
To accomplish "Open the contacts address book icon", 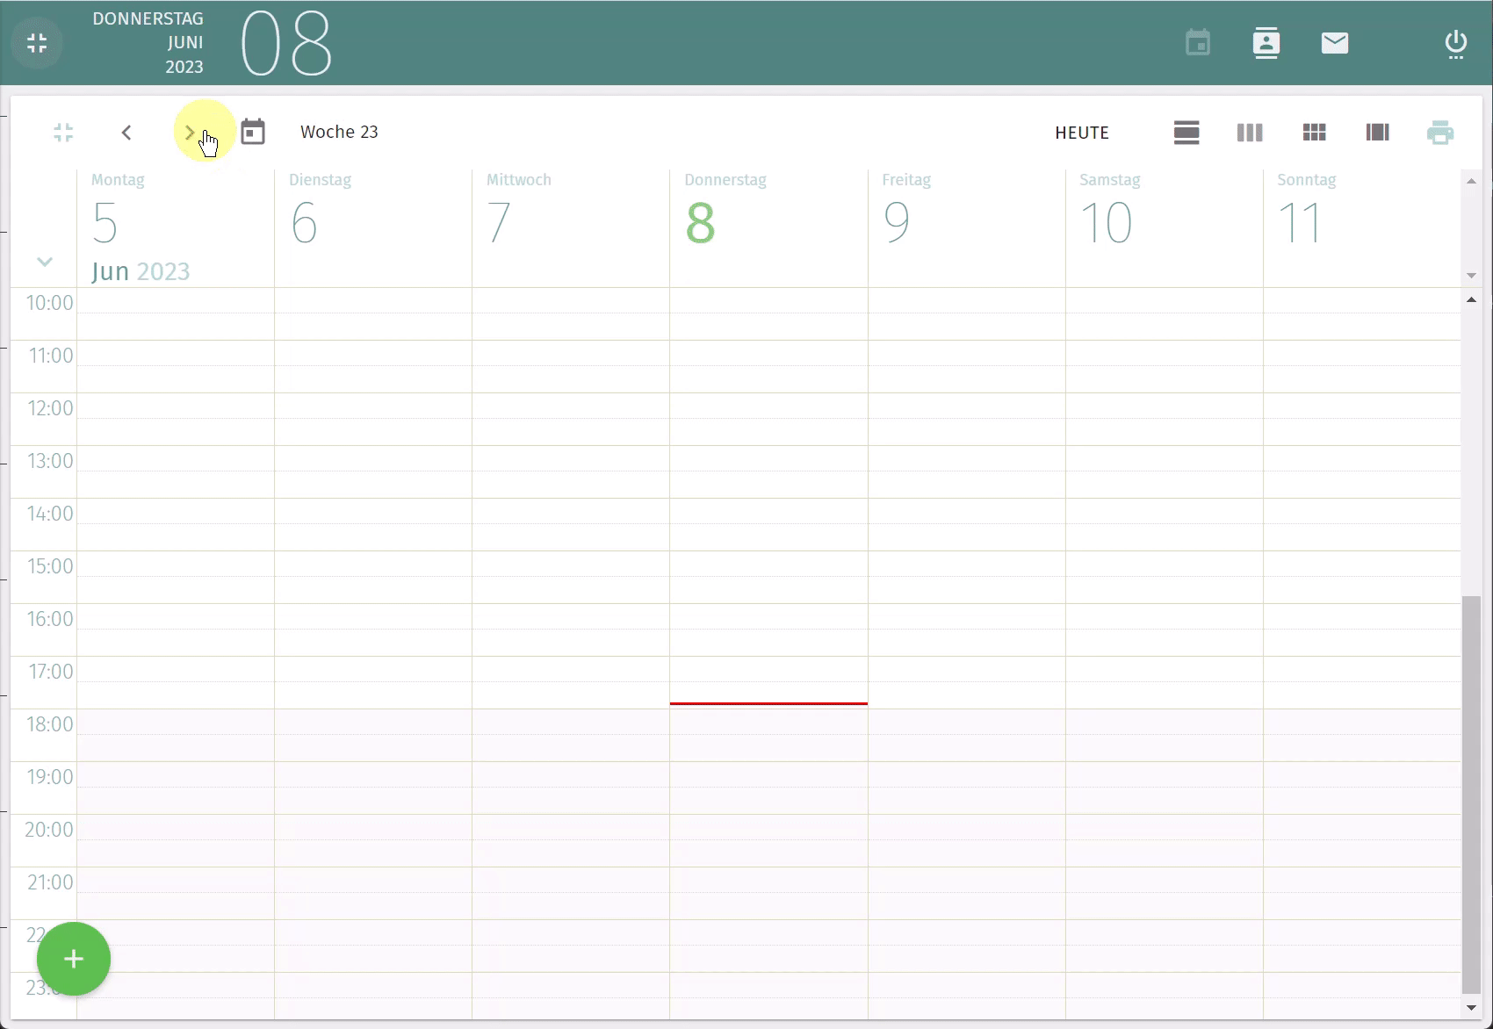I will point(1266,43).
